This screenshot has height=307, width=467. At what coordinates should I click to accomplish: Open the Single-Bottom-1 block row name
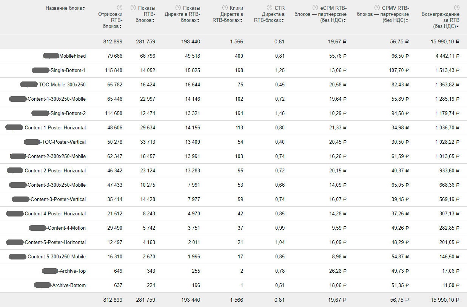(68, 70)
